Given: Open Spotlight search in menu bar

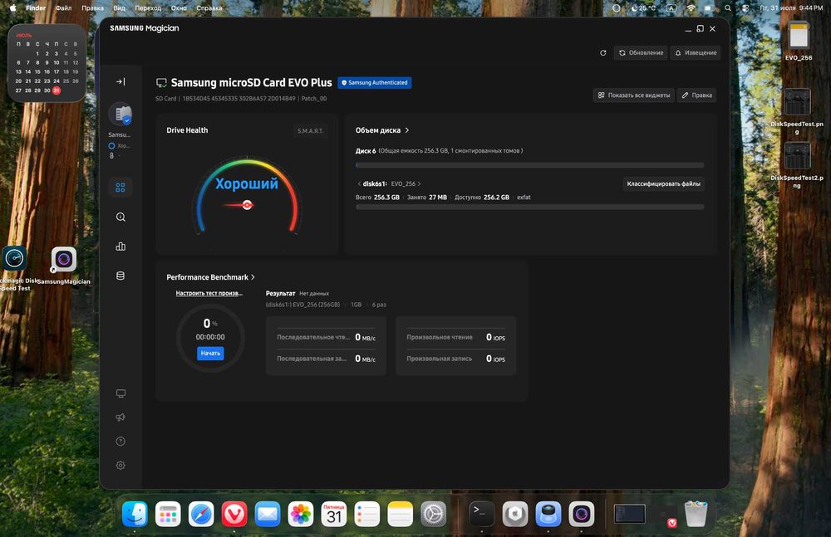Looking at the screenshot, I should 728,8.
